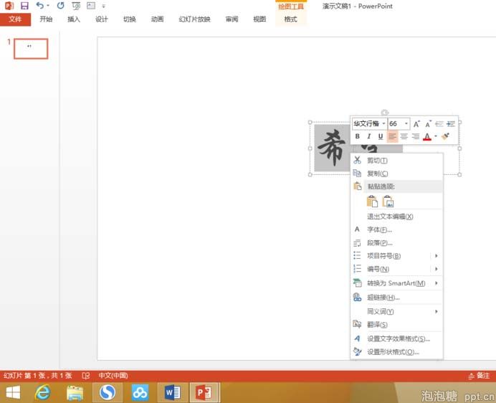This screenshot has width=496, height=403.
Task: Open the font color dropdown arrow
Action: pyautogui.click(x=436, y=136)
